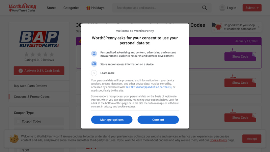Click Manage options button

(x=112, y=120)
